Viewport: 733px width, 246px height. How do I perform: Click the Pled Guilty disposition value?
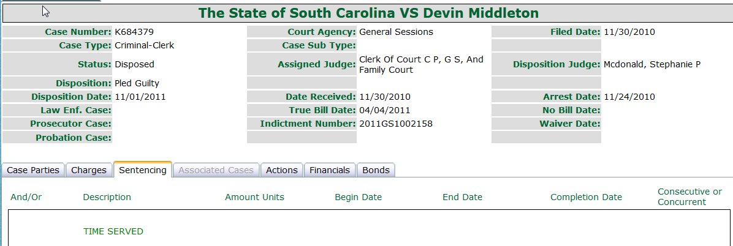137,84
